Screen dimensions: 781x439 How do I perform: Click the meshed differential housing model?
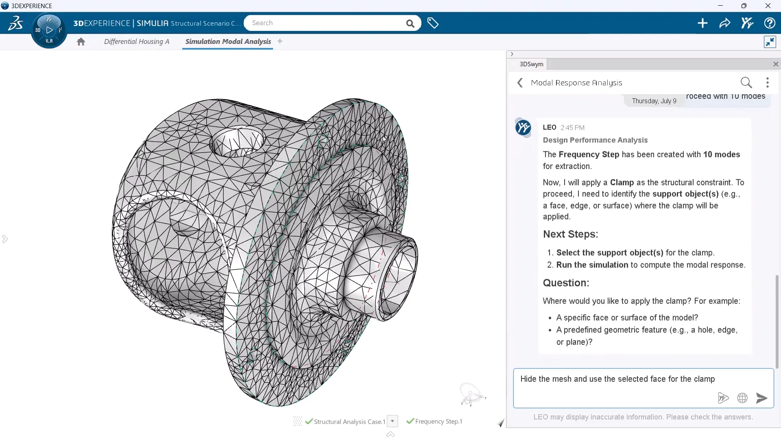pos(264,252)
